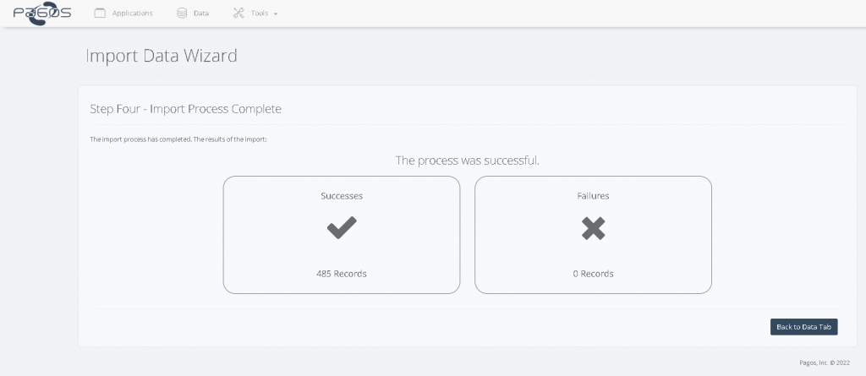Click "The import process has completed" description
Image resolution: width=866 pixels, height=376 pixels.
(178, 139)
